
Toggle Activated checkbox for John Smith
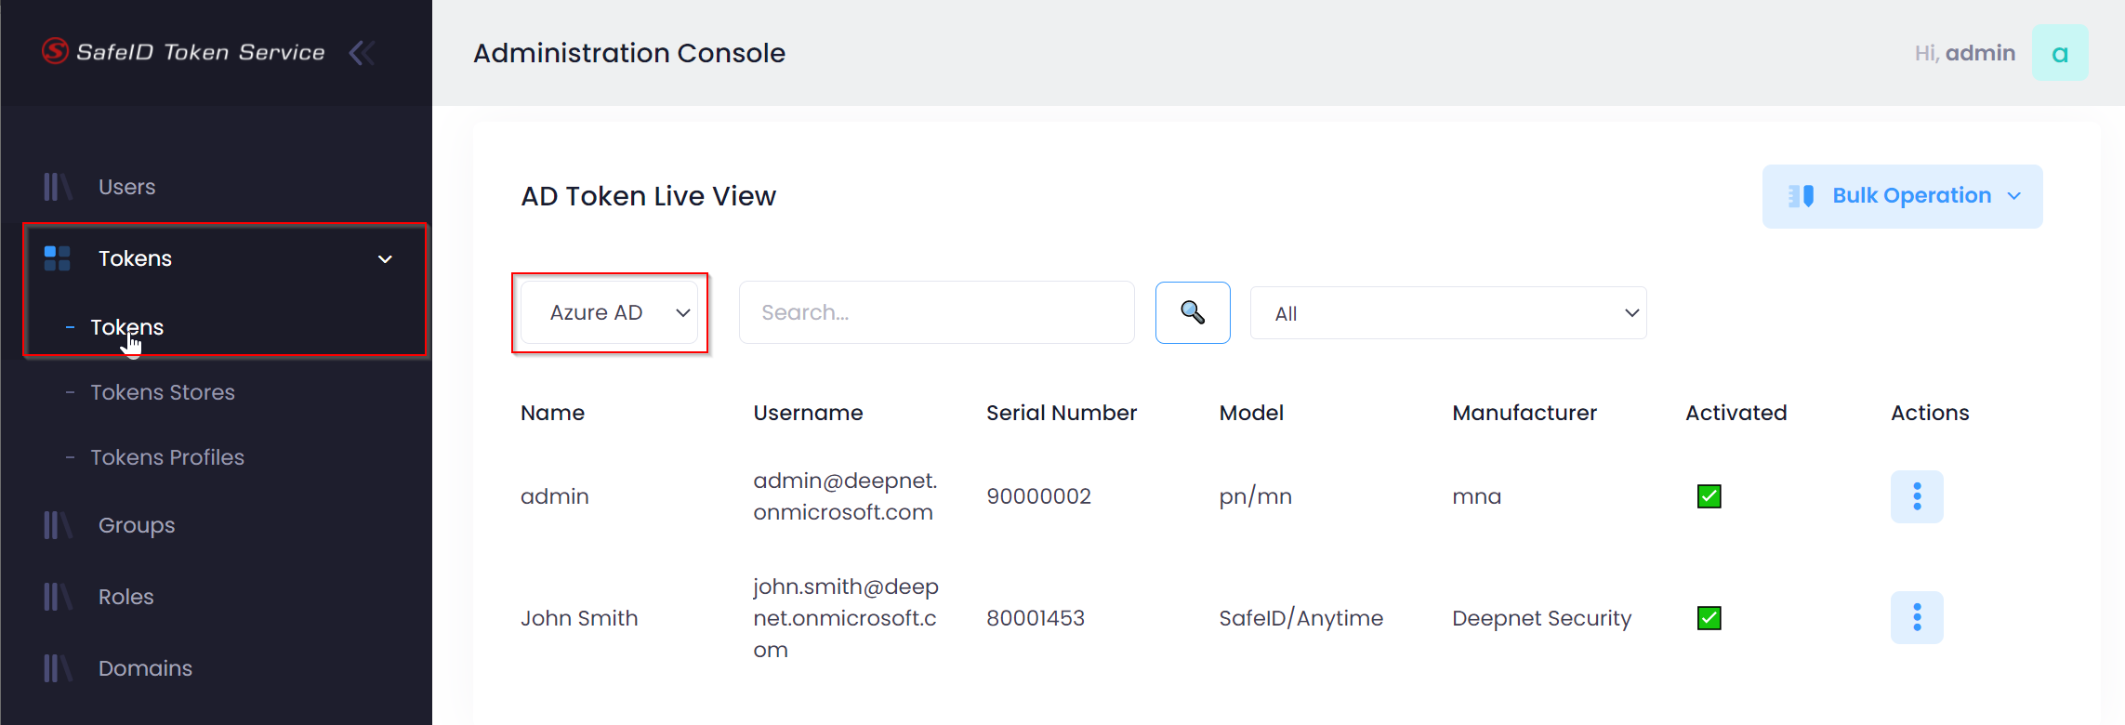click(x=1709, y=618)
